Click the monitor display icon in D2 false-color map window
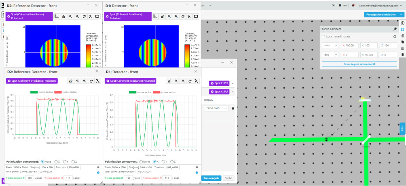The height and width of the screenshot is (186, 406). pyautogui.click(x=97, y=17)
